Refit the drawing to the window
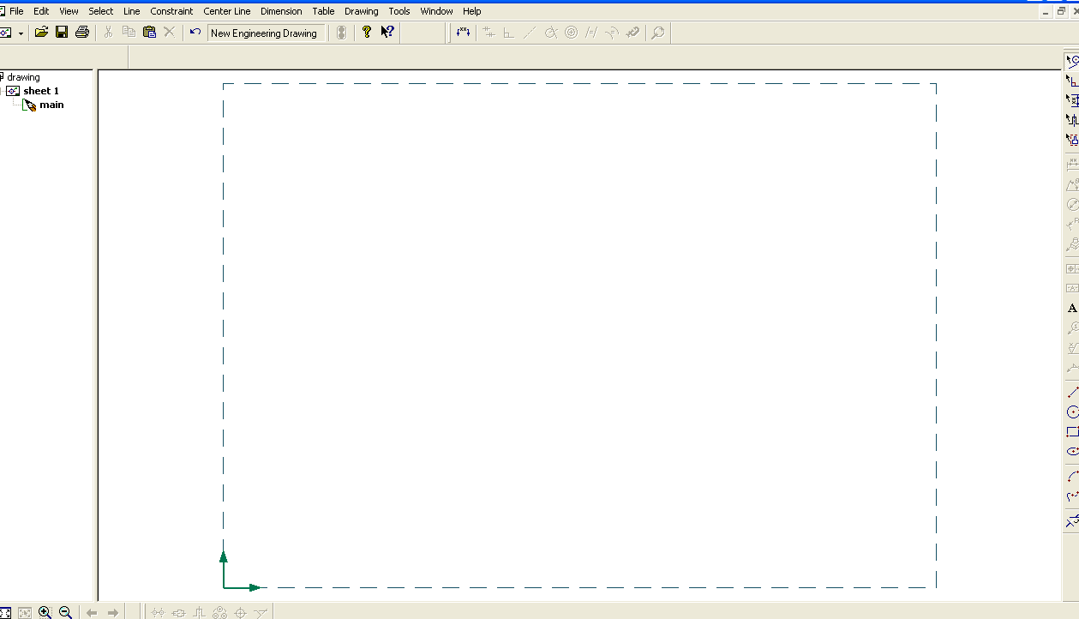 pyautogui.click(x=5, y=612)
